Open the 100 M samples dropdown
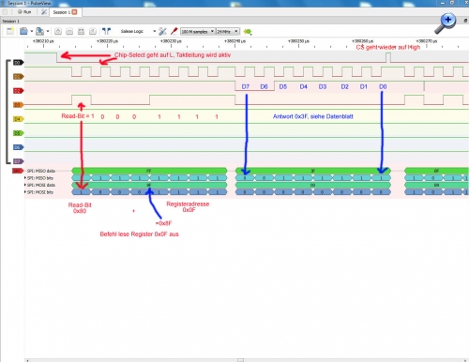The width and height of the screenshot is (469, 362). pyautogui.click(x=198, y=32)
